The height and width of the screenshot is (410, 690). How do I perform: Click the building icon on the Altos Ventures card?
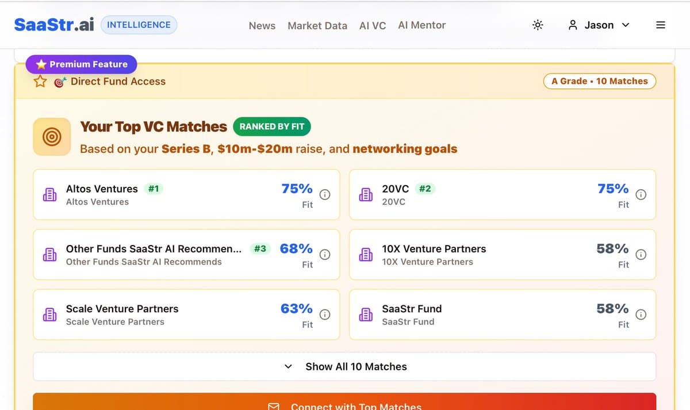tap(51, 194)
